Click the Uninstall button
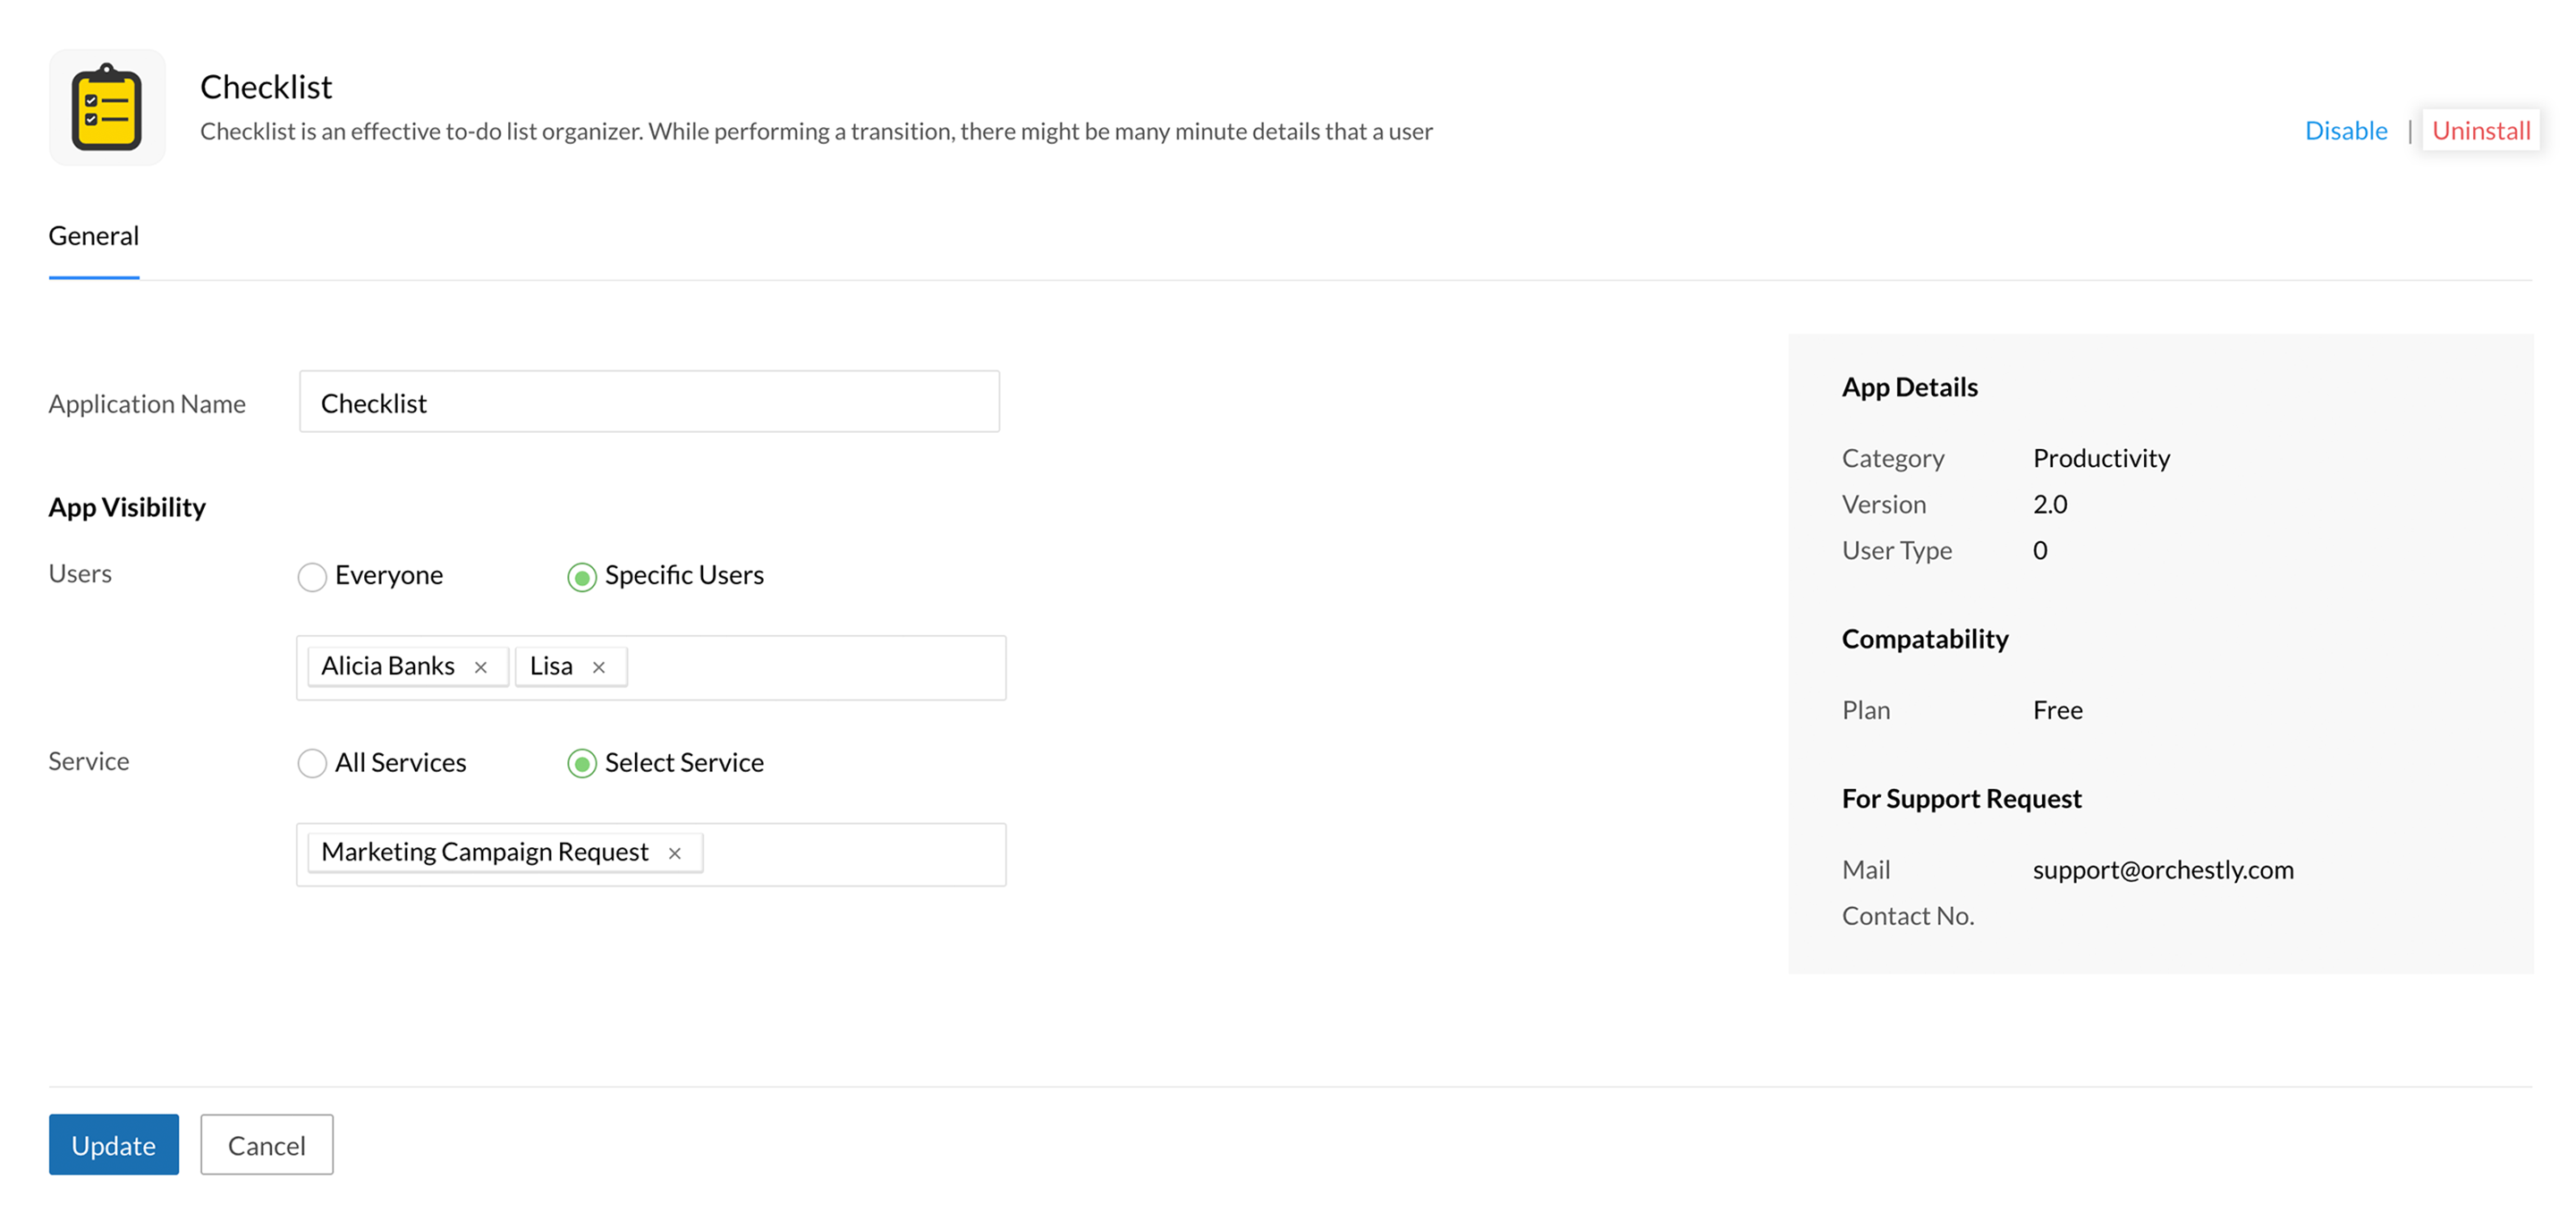The width and height of the screenshot is (2576, 1230). click(x=2480, y=130)
